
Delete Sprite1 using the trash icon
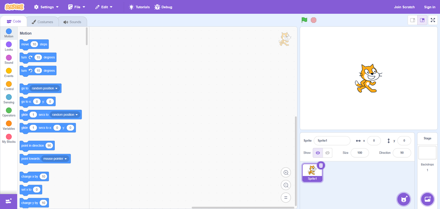[x=321, y=166]
